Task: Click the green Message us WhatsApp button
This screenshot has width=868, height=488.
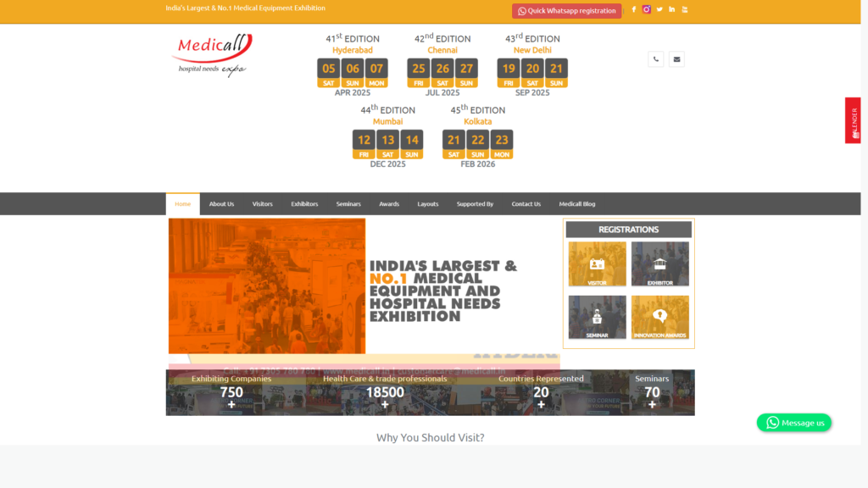Action: click(x=793, y=423)
